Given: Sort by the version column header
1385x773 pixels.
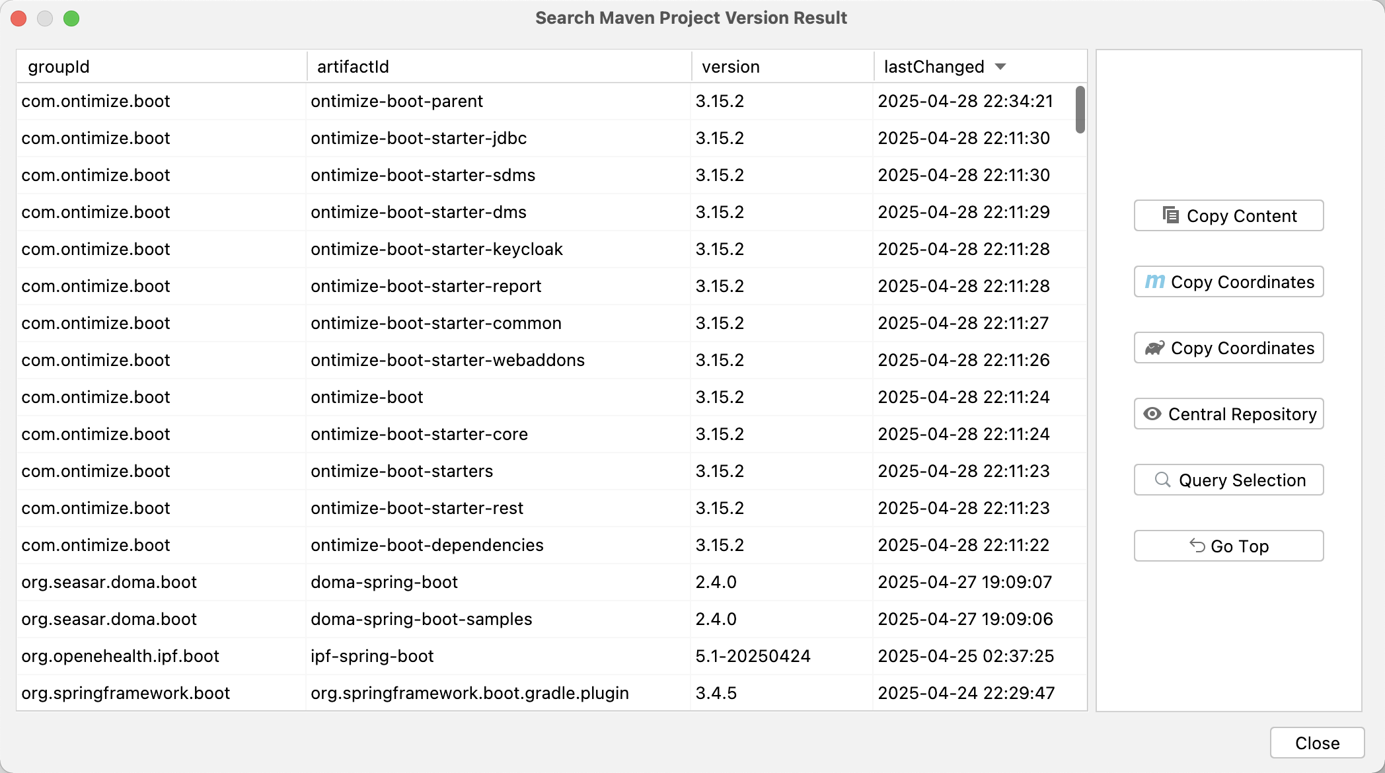Looking at the screenshot, I should click(x=782, y=67).
